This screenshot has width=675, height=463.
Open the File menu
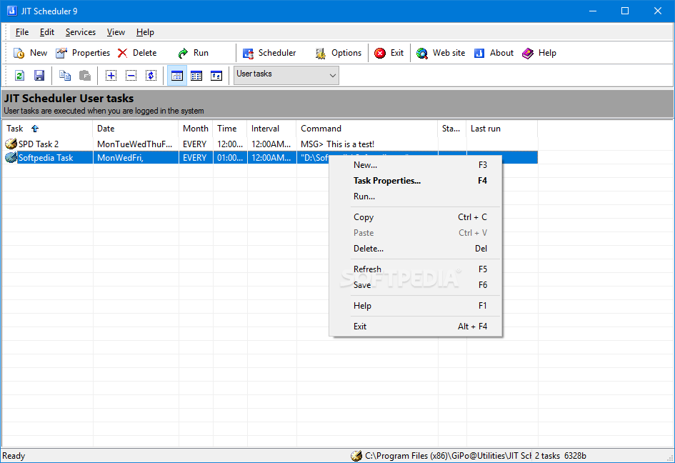pyautogui.click(x=22, y=32)
